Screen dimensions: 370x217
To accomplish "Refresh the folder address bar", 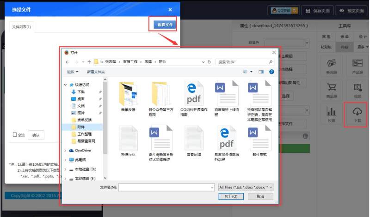I will pos(209,62).
